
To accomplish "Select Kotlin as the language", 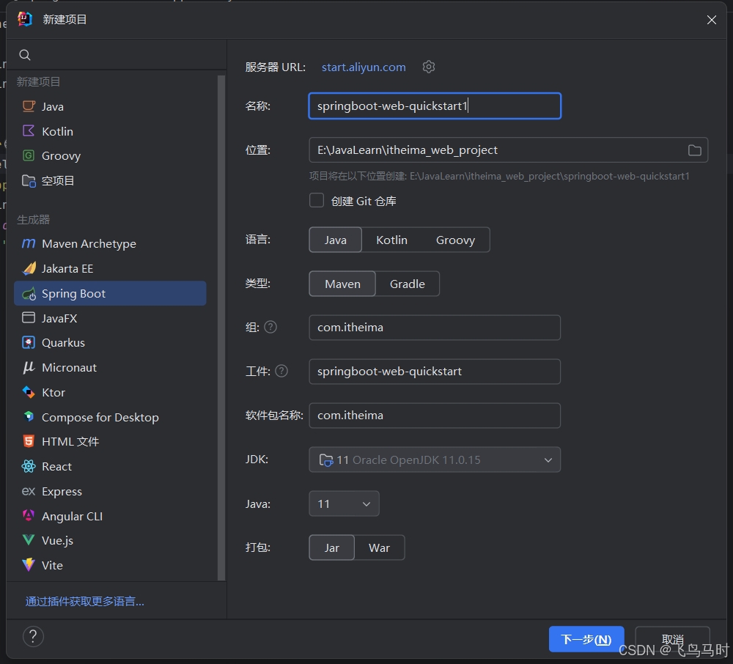I will click(391, 240).
